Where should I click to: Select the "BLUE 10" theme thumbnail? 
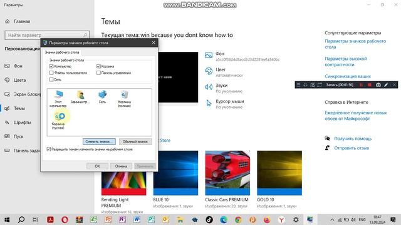175,173
